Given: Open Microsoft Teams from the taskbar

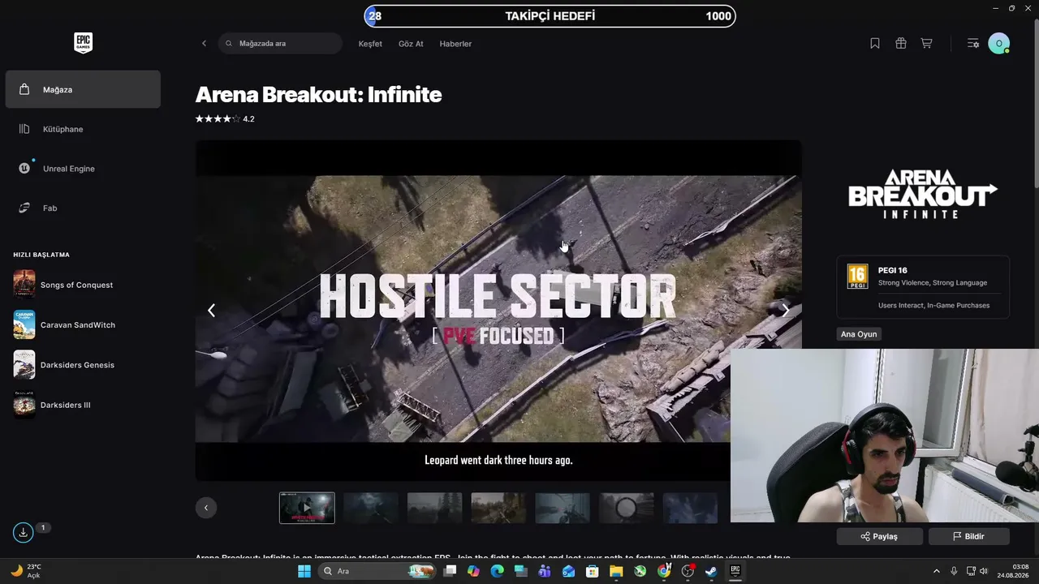Looking at the screenshot, I should [x=545, y=571].
